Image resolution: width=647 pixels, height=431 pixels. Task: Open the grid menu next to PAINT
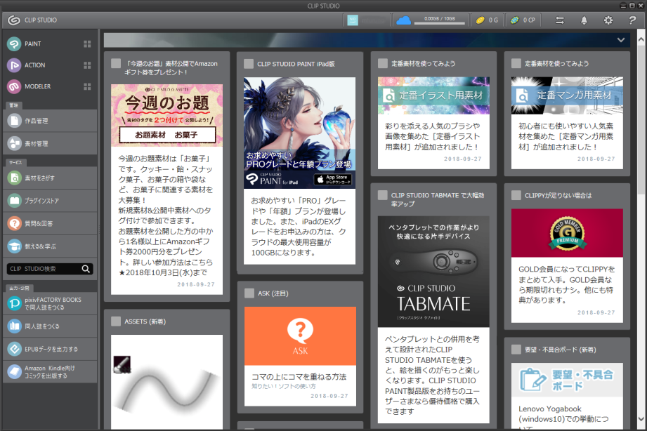coord(87,44)
